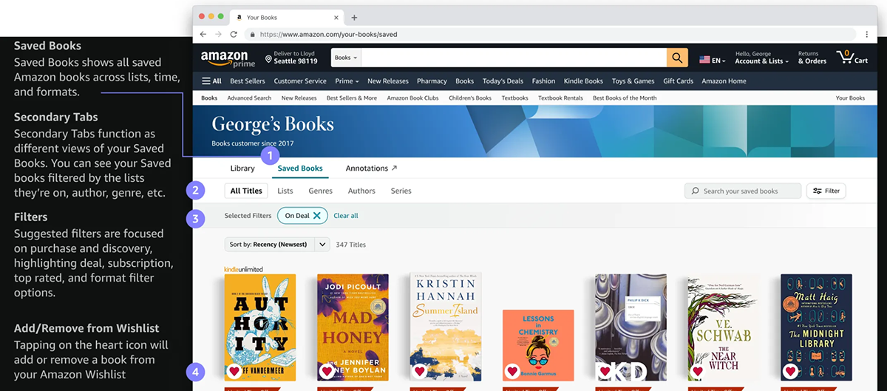
Task: Open the Mad Honey book cover
Action: (353, 327)
